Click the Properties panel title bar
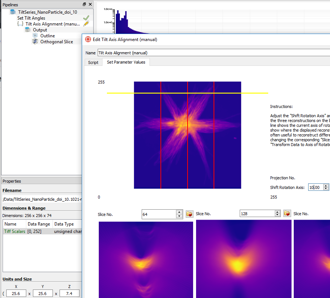The image size is (330, 298). coord(42,181)
